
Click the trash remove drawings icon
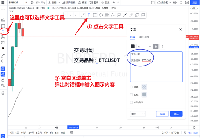pyautogui.click(x=3, y=93)
